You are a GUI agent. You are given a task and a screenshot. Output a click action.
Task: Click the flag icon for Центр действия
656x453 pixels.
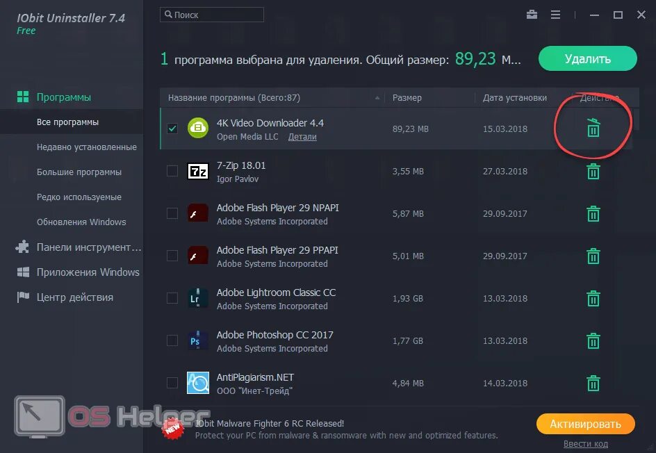23,297
